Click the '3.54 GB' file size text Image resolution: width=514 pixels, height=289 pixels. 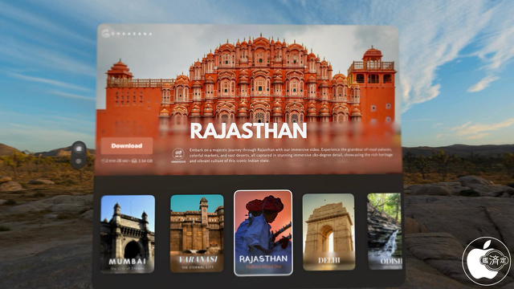coord(145,161)
